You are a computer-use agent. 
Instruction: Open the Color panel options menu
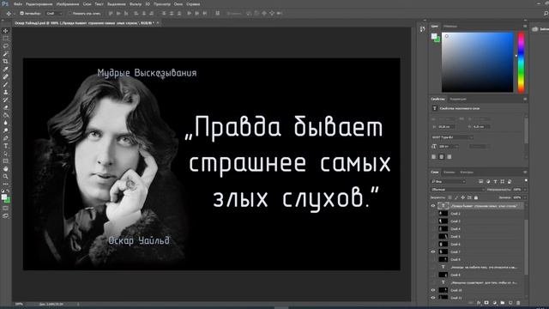525,27
